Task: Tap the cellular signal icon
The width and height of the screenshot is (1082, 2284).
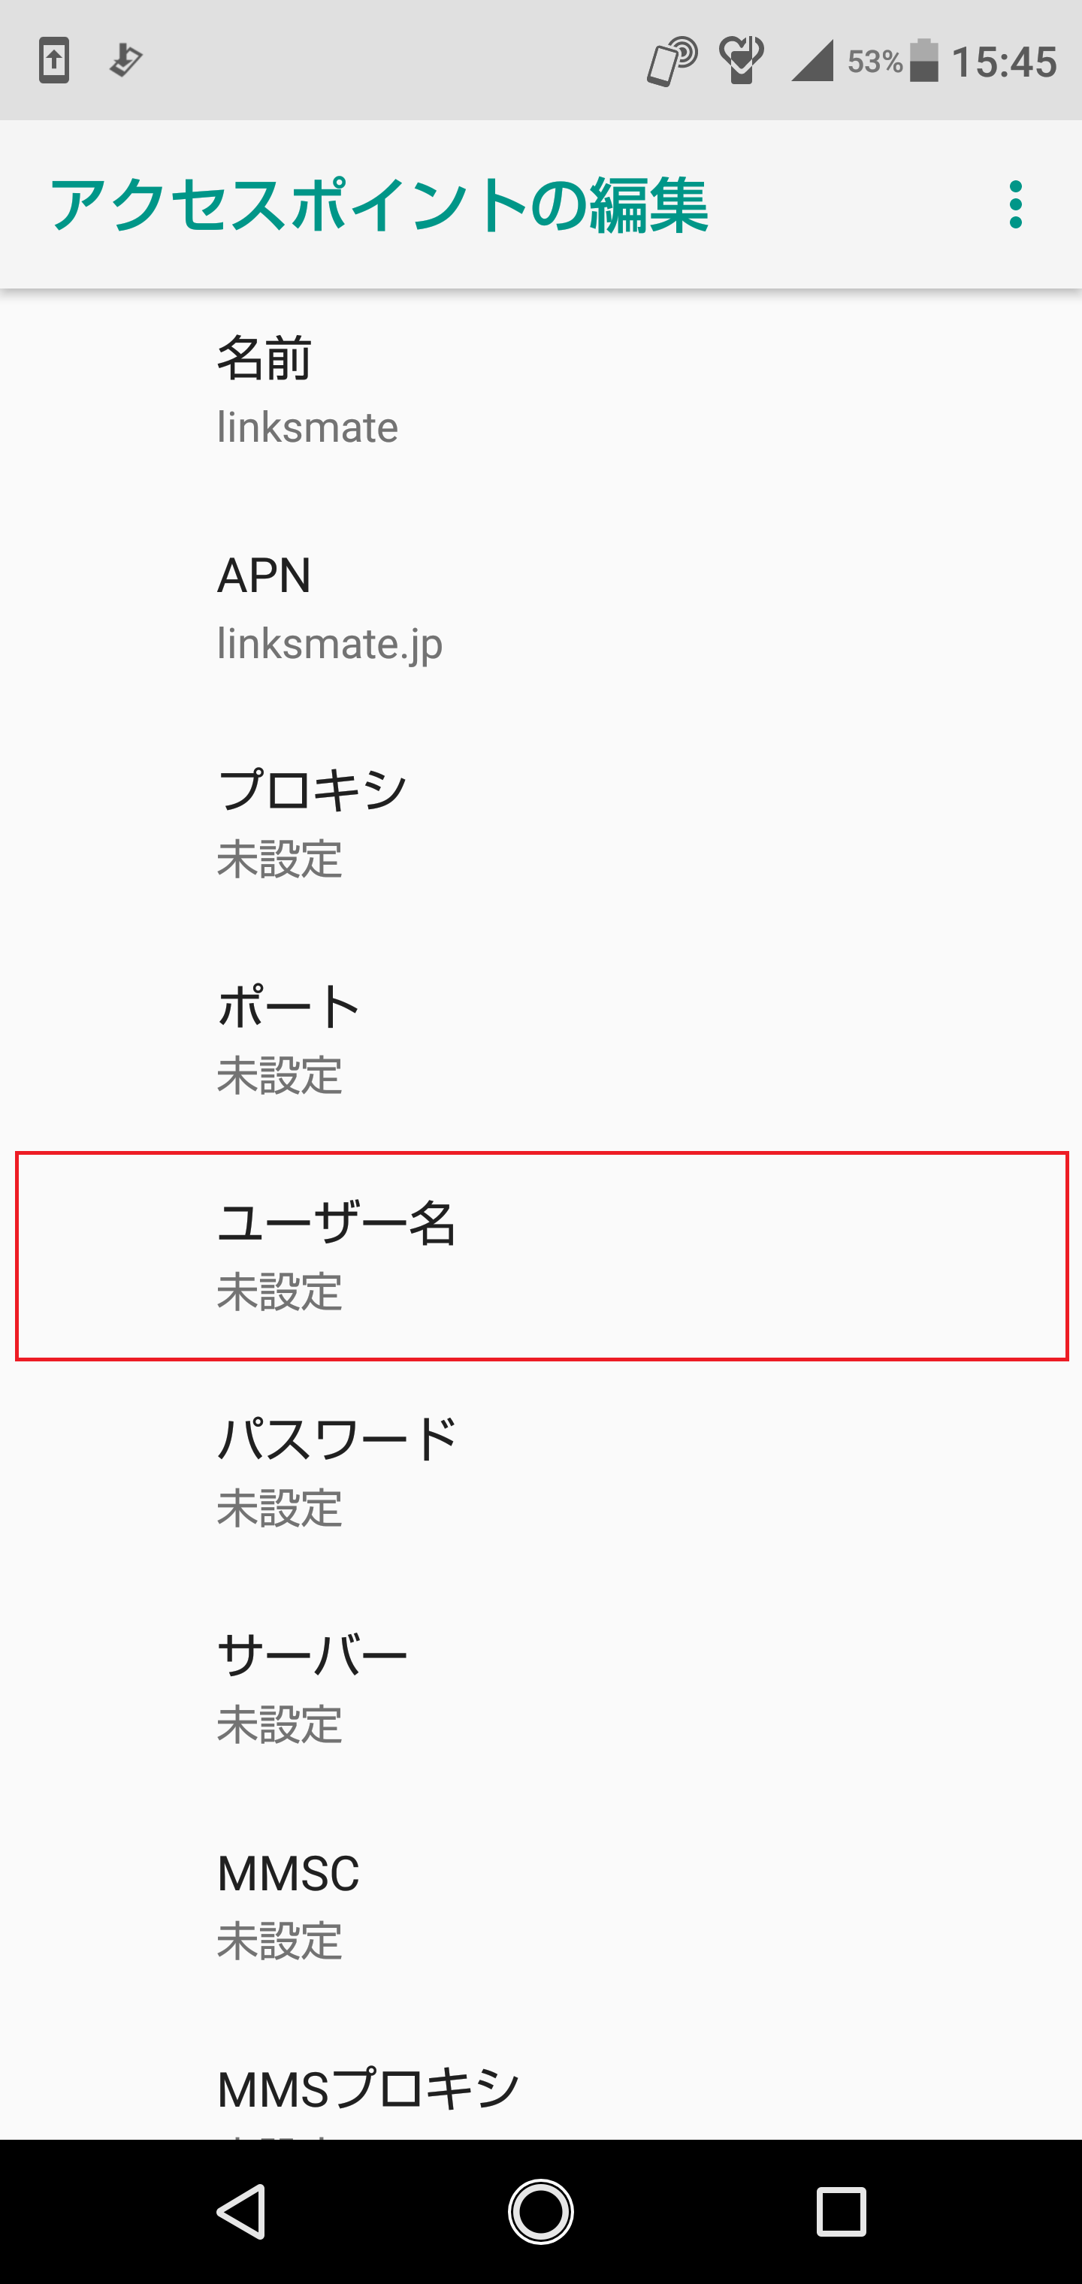Action: (x=811, y=61)
